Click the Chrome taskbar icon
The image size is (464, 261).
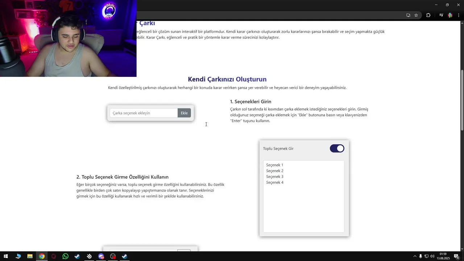[x=42, y=256]
